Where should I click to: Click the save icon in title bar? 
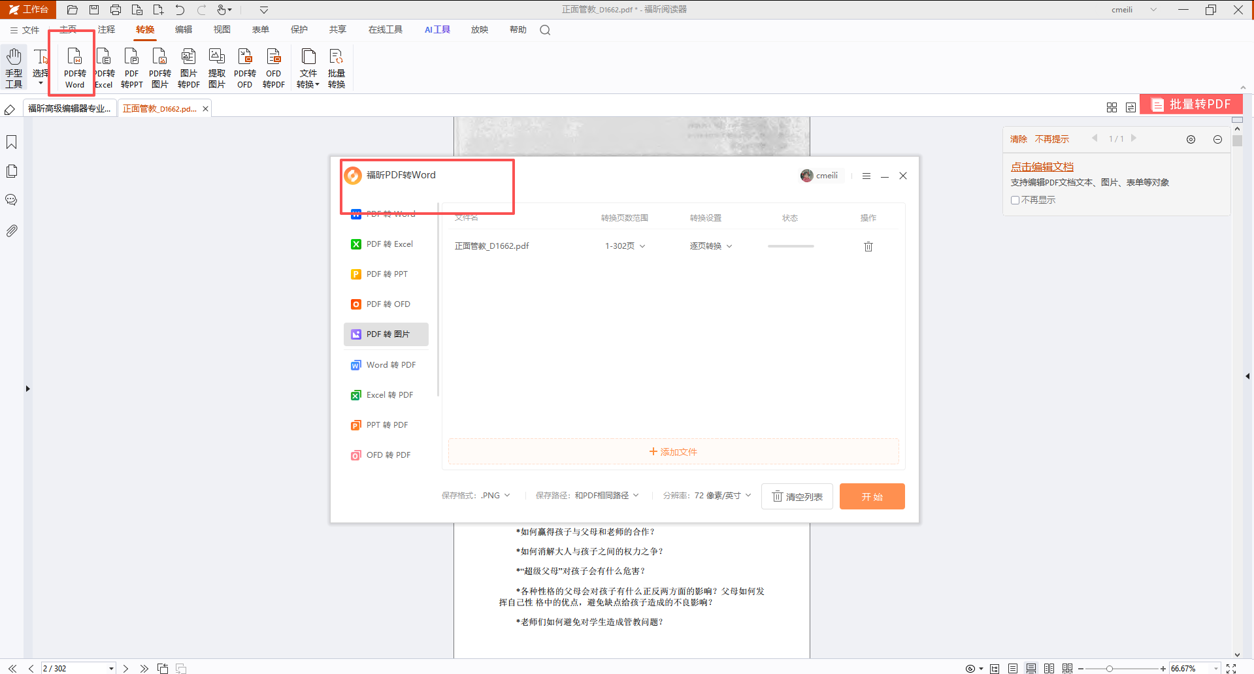pos(94,10)
